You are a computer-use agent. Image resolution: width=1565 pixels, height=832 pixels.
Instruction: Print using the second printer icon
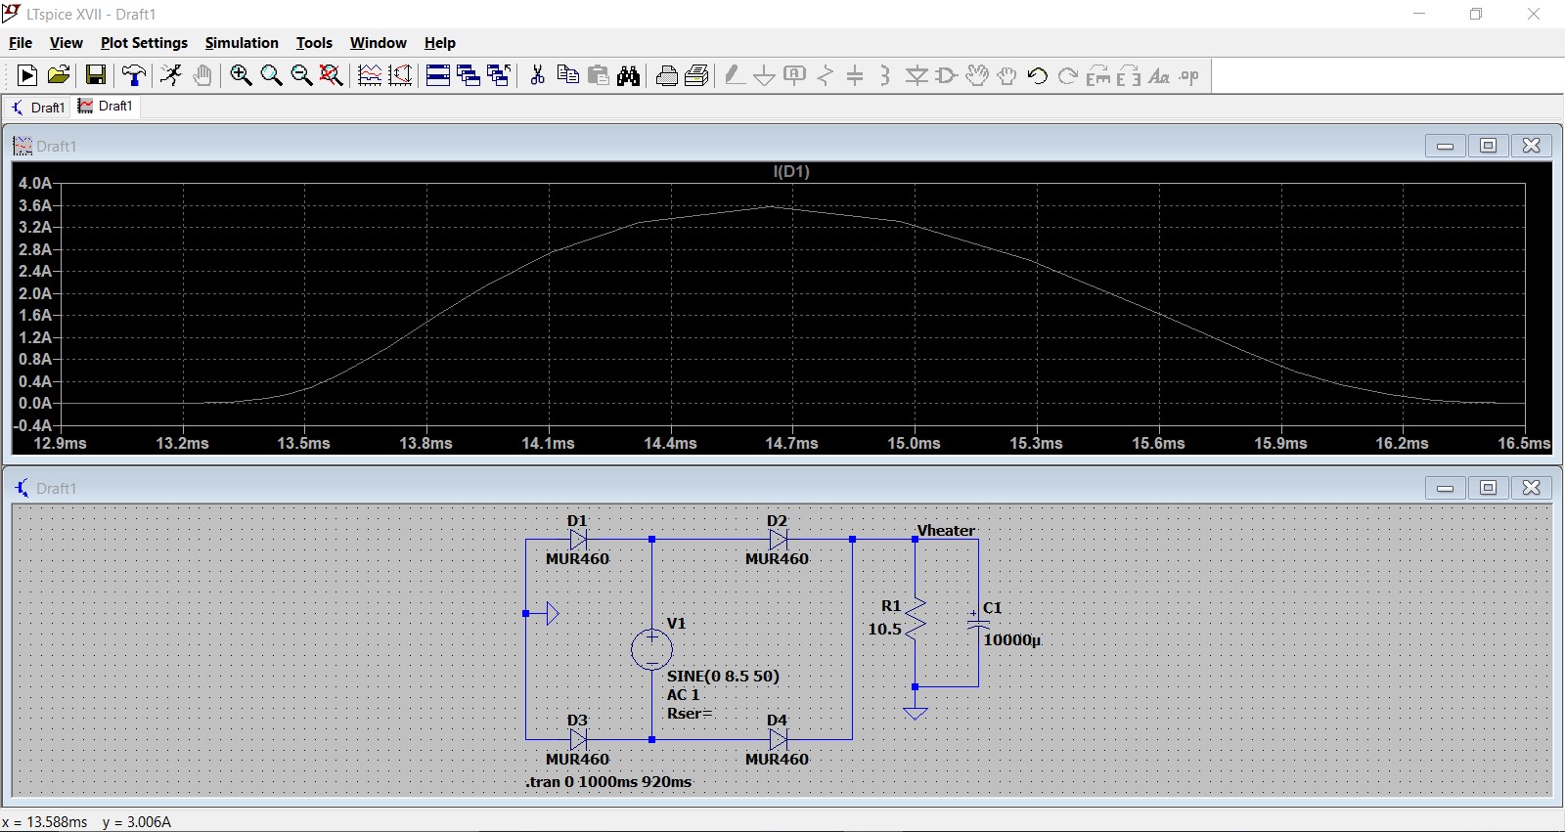[x=697, y=75]
